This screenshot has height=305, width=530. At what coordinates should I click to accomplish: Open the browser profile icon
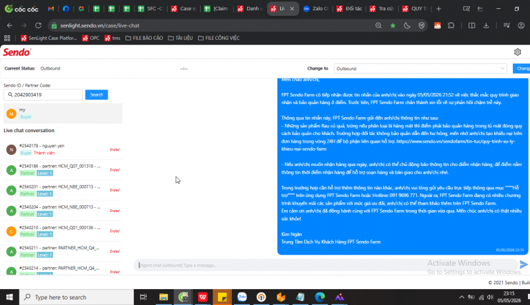521,25
